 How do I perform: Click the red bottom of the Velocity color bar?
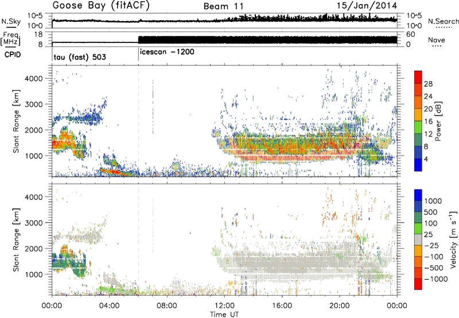pos(418,284)
